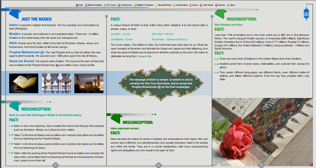Click the gray 11 number box
The width and height of the screenshot is (316, 168).
[x=228, y=5]
